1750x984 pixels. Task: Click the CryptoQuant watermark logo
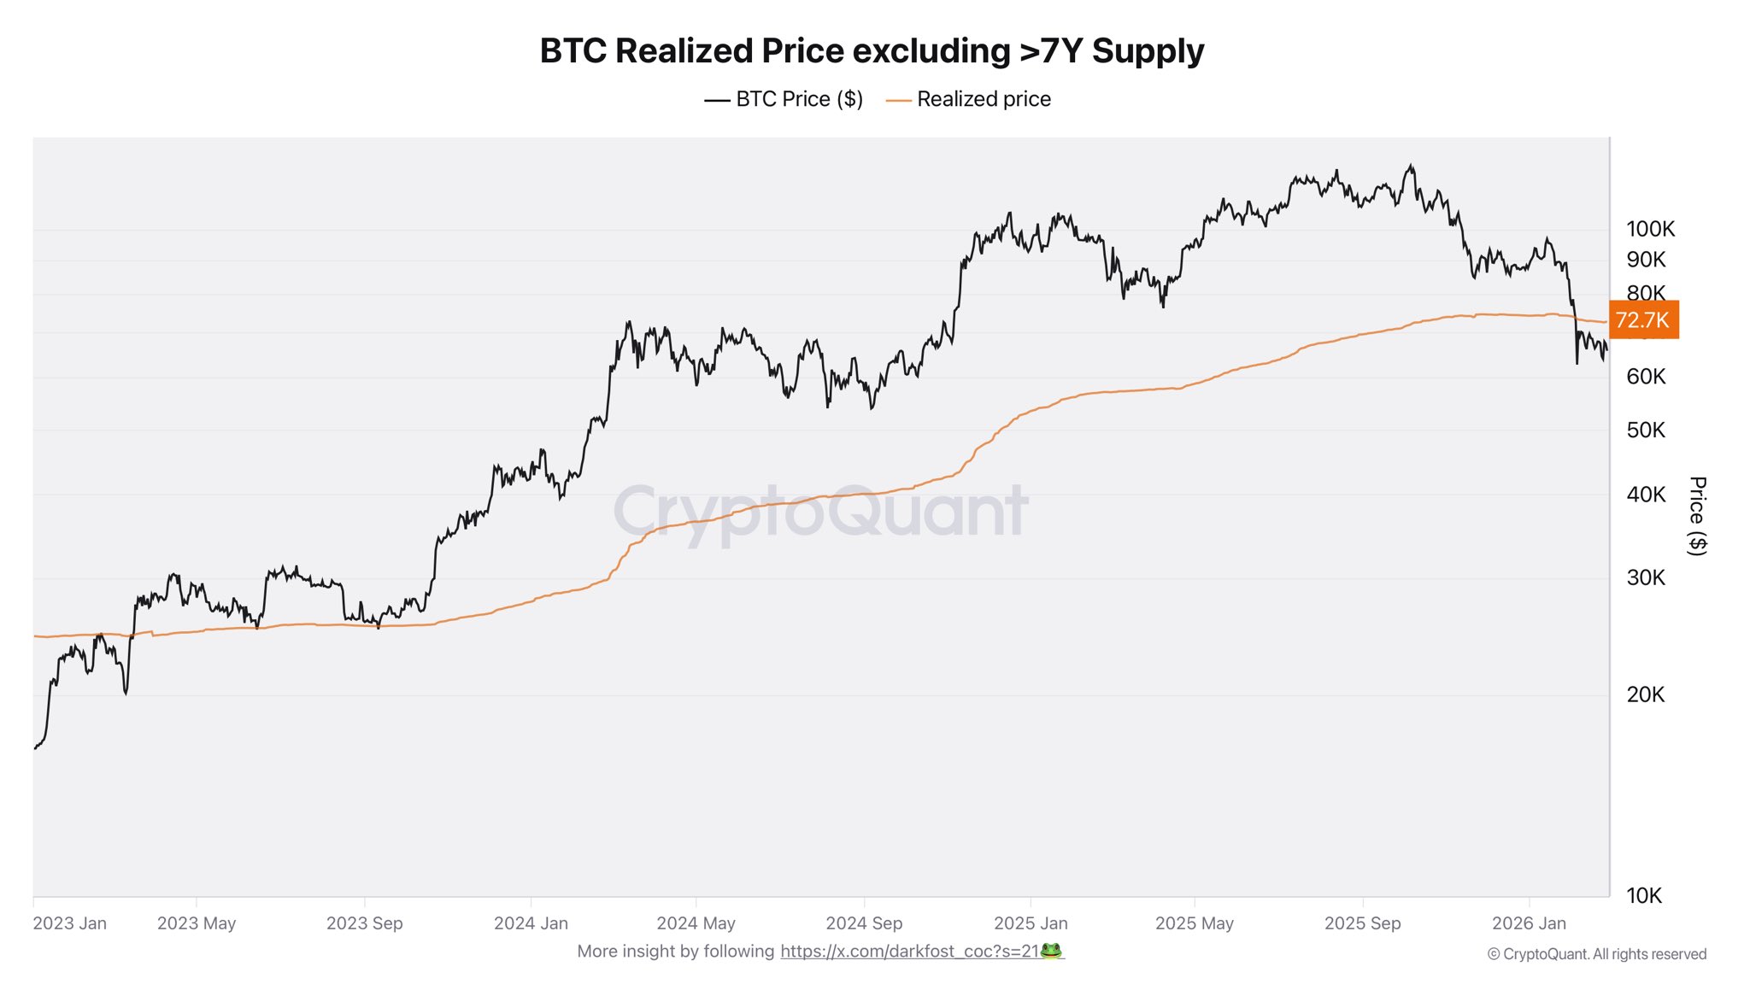click(820, 511)
